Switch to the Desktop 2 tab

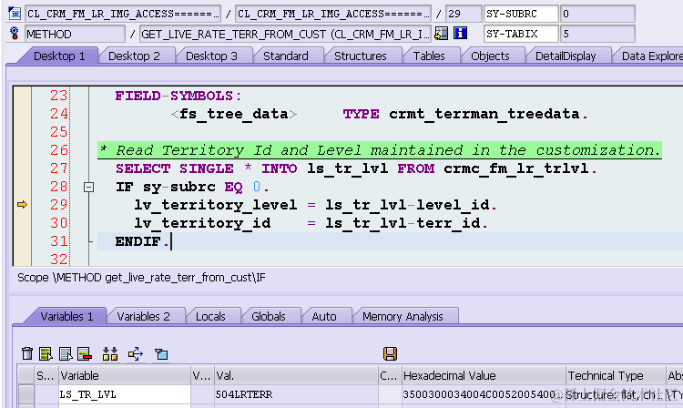point(134,56)
